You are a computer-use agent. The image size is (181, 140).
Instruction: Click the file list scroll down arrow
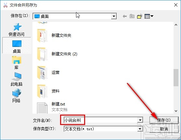coord(176,111)
